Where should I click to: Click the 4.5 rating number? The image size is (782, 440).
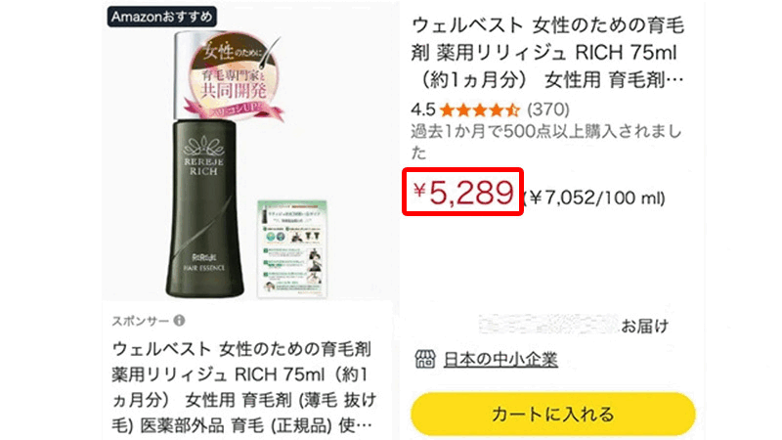[x=423, y=110]
